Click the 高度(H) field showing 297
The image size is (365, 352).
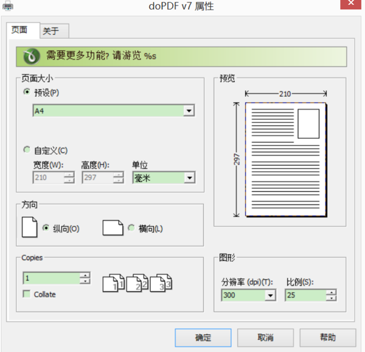(98, 178)
